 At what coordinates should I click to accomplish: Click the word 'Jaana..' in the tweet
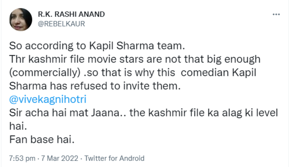point(109,113)
